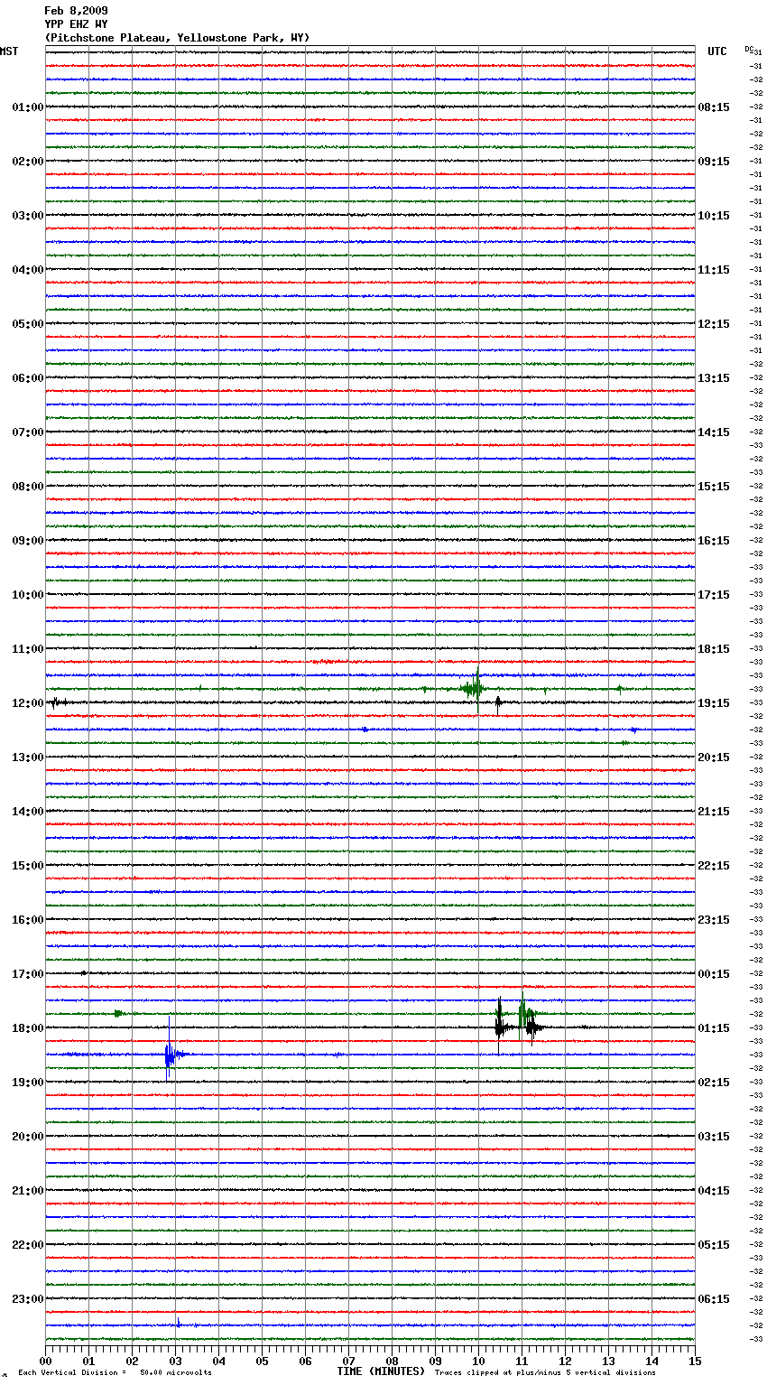Select the 20:00 MST hour label

(28, 1137)
